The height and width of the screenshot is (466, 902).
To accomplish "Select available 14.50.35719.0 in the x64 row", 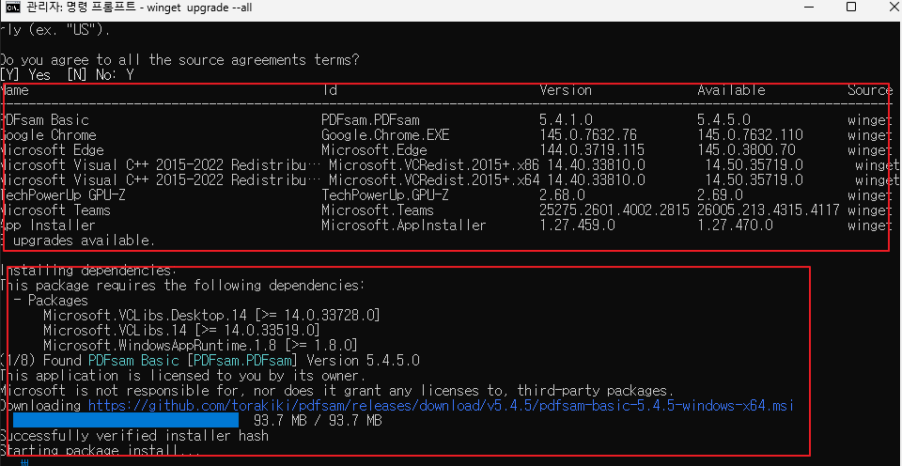I will (754, 180).
